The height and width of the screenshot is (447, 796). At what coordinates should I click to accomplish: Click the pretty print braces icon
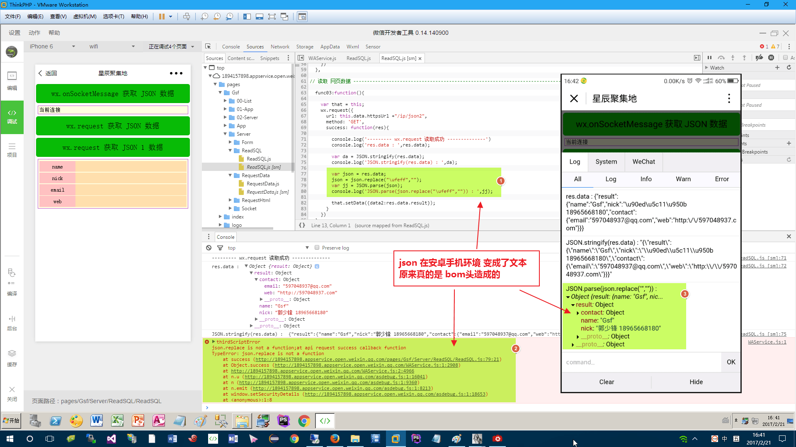click(x=302, y=225)
